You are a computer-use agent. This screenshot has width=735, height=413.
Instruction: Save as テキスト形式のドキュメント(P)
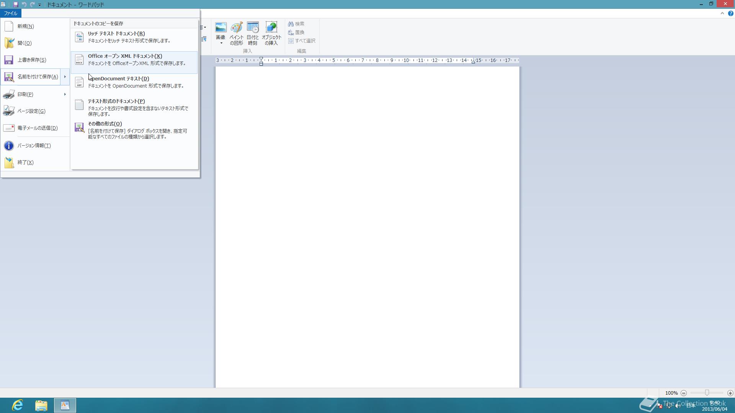(134, 107)
